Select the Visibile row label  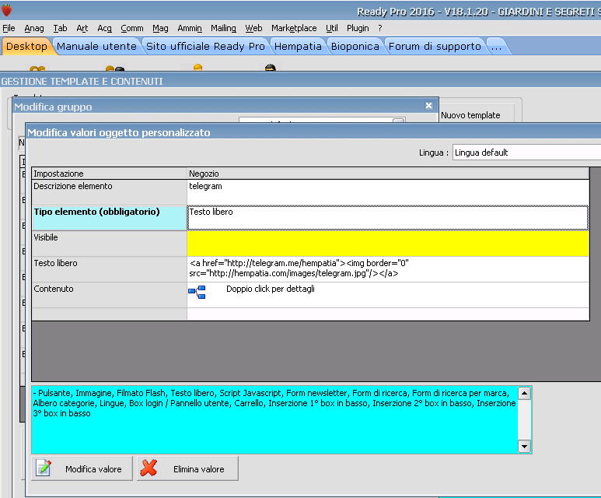click(110, 244)
